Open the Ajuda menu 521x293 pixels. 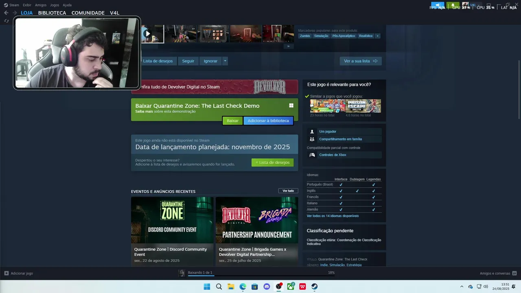tap(67, 5)
